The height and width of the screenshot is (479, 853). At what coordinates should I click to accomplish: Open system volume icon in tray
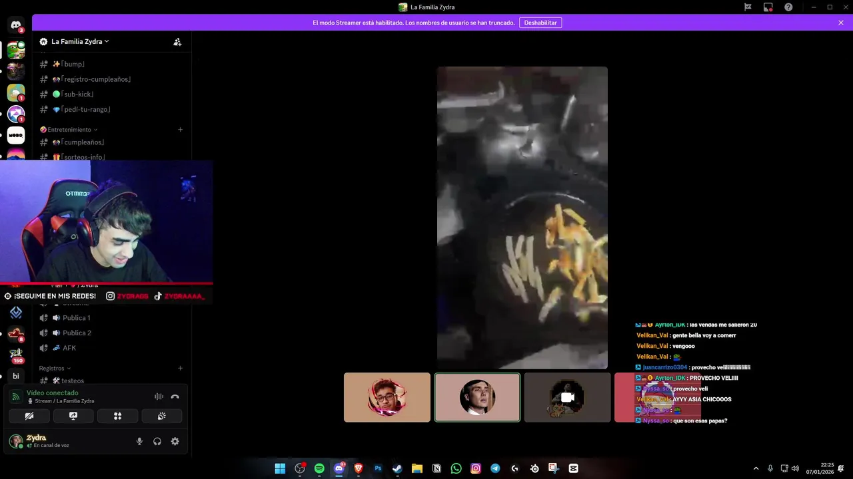(x=795, y=468)
